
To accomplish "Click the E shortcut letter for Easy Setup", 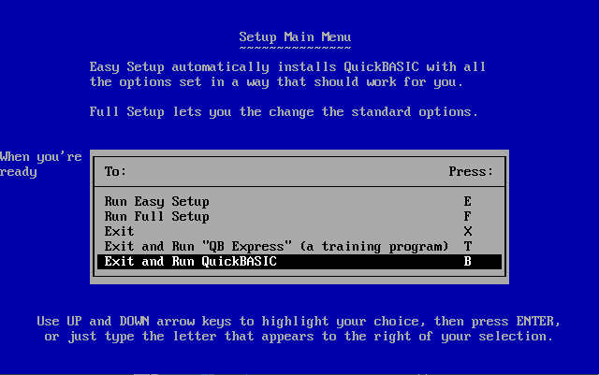I will point(467,201).
